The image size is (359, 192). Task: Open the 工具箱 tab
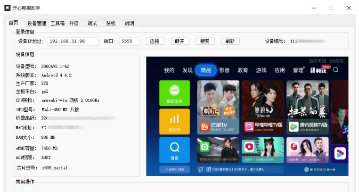(57, 24)
